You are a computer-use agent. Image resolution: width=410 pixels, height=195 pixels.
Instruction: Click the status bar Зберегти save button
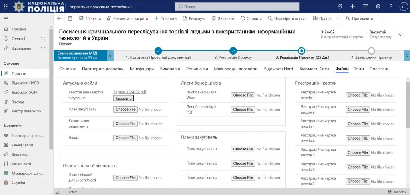pyautogui.click(x=397, y=192)
